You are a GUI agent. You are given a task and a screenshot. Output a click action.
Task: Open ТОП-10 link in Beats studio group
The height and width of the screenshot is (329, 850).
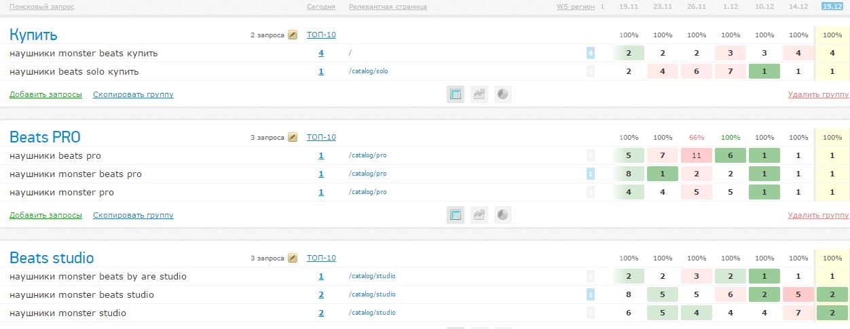pos(321,258)
